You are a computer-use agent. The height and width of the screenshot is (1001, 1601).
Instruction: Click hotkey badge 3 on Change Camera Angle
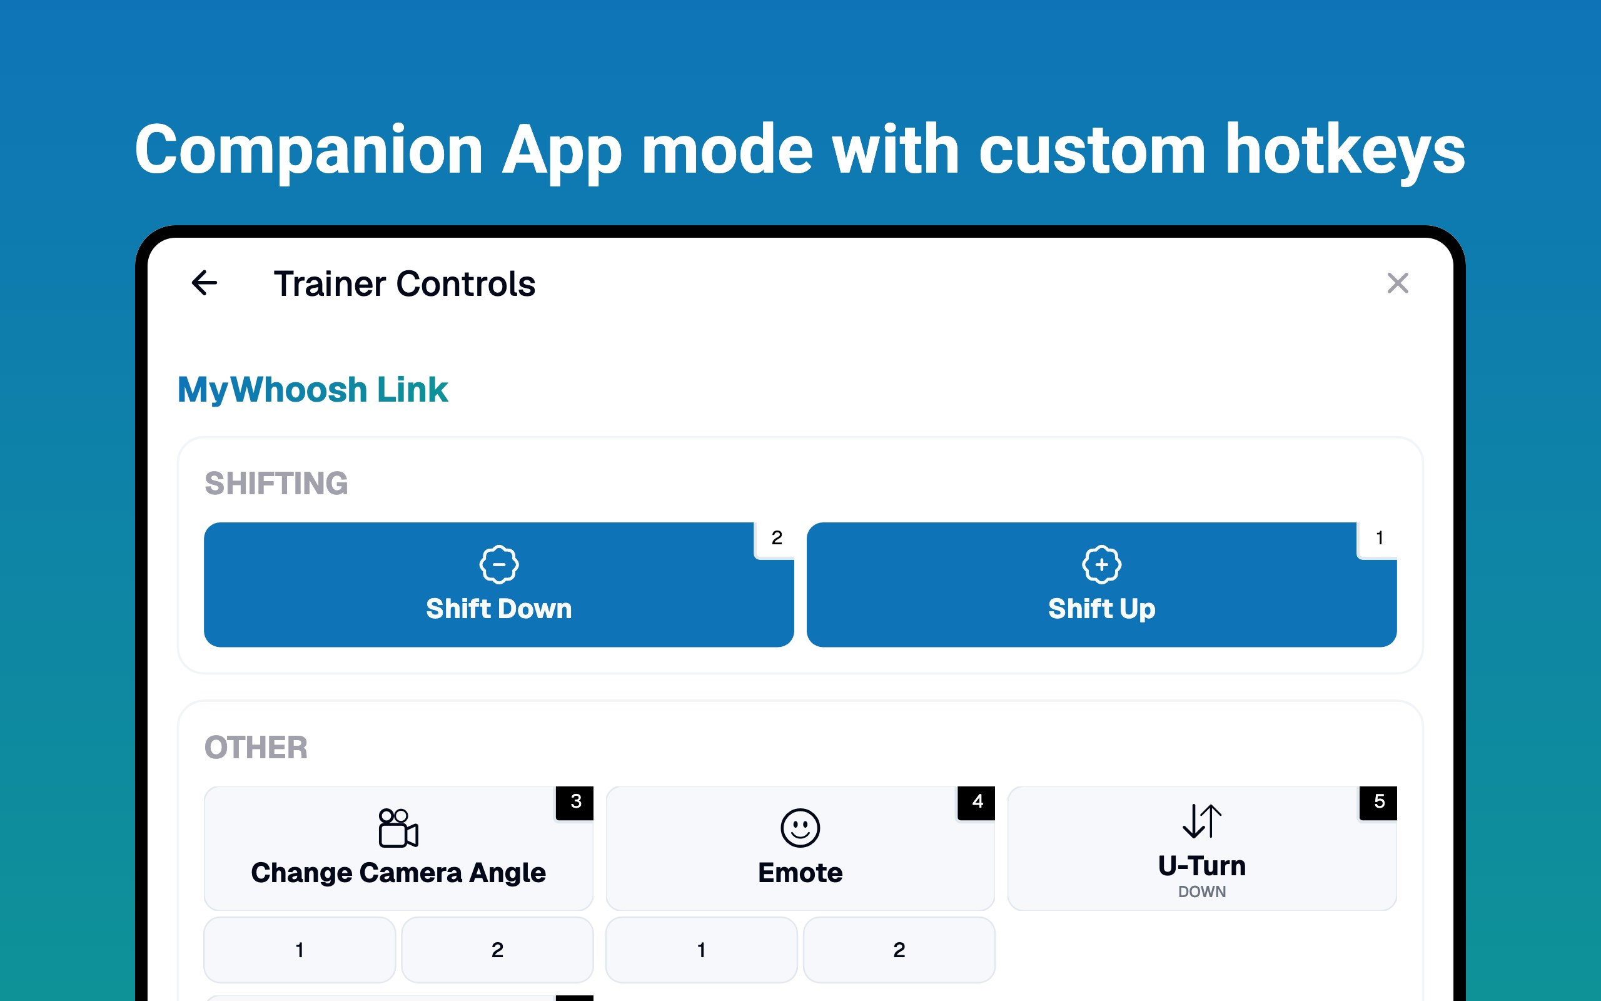coord(575,803)
